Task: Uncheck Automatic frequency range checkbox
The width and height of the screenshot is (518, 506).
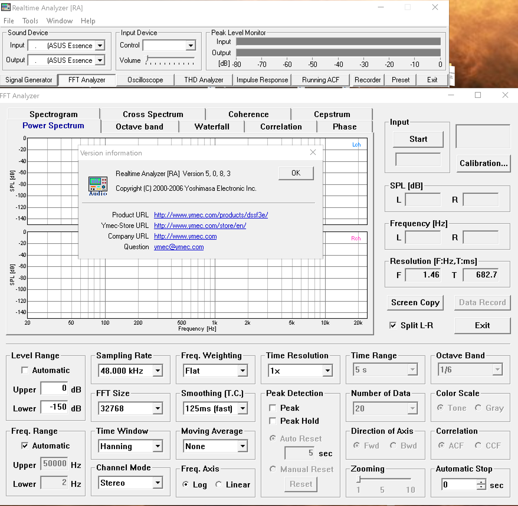Action: tap(25, 446)
